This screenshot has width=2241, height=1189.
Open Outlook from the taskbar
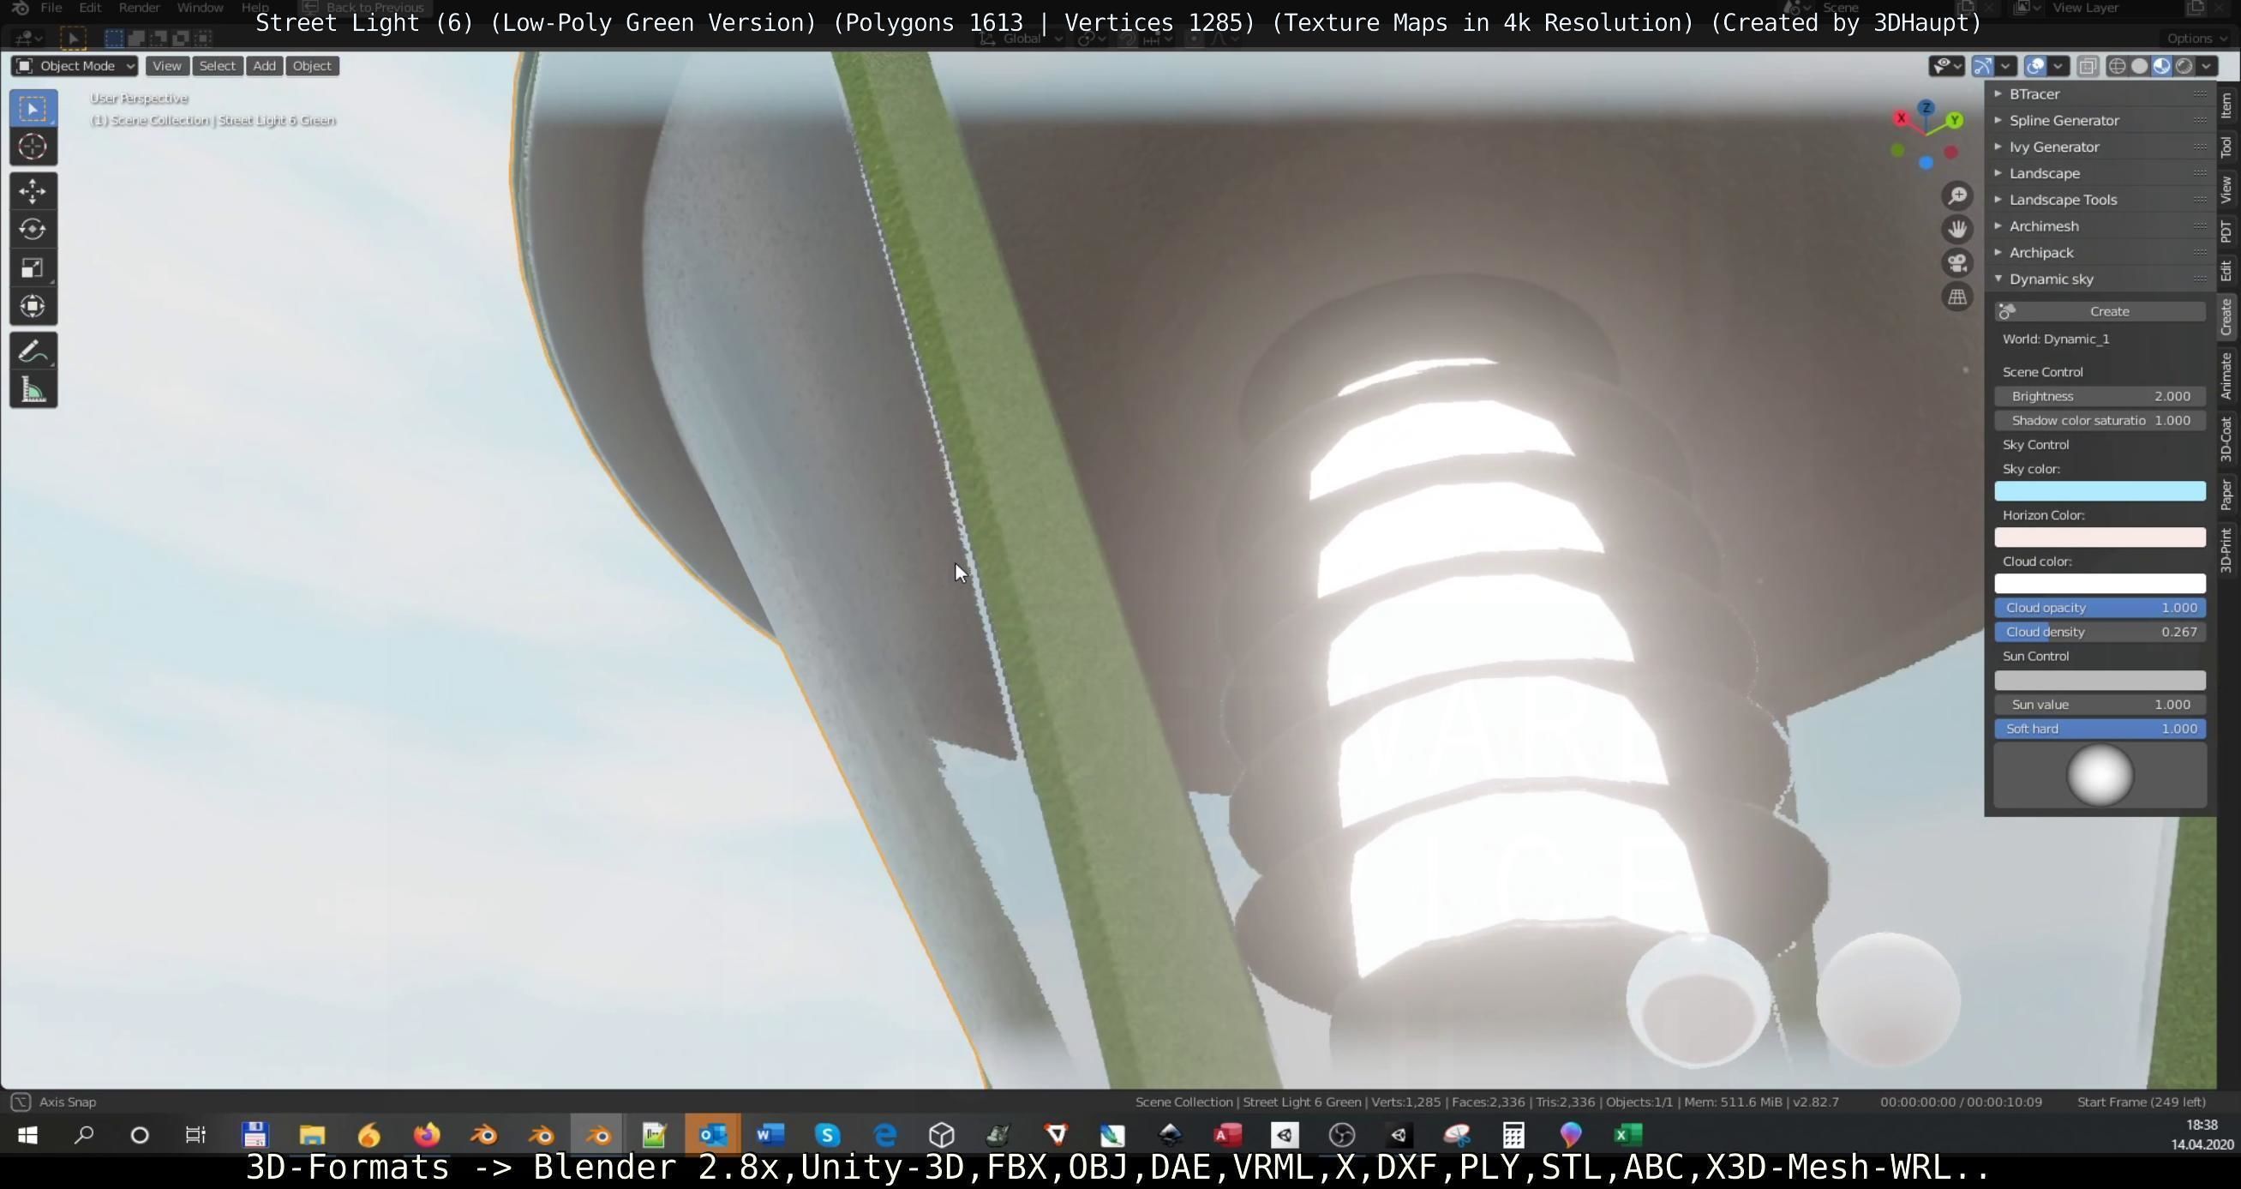[x=713, y=1134]
